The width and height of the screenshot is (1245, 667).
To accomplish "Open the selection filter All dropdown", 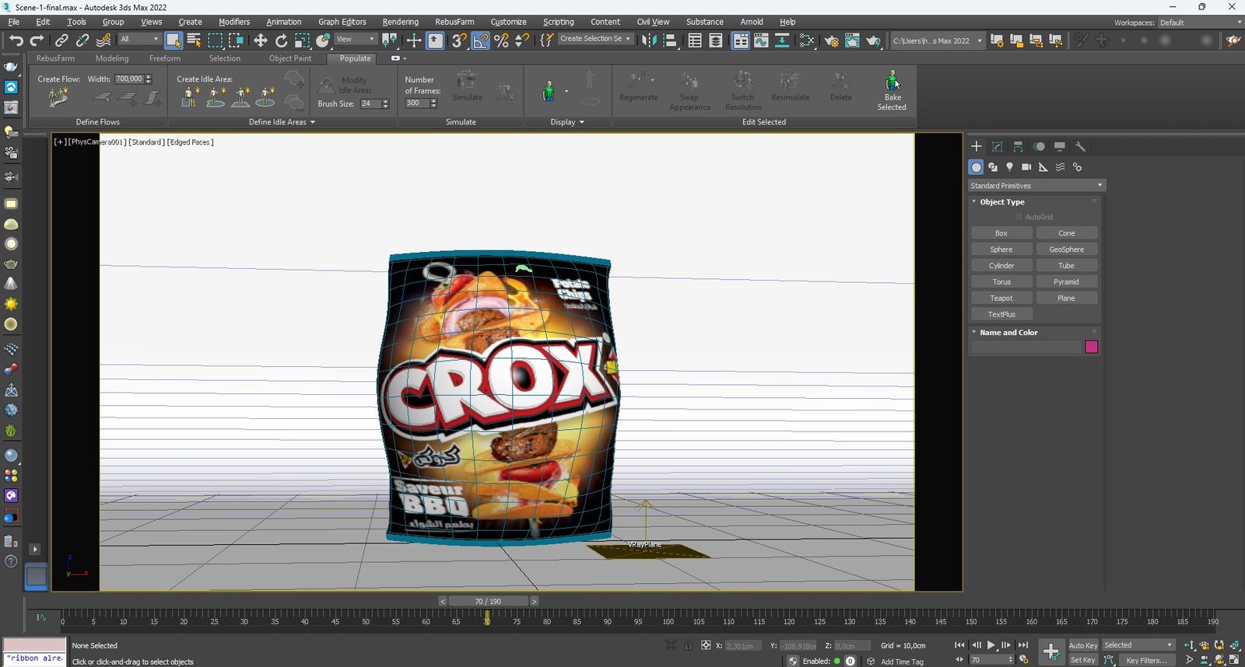I will pos(139,39).
